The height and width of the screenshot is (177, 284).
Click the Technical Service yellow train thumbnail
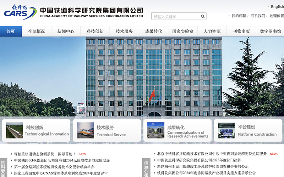tap(85, 130)
